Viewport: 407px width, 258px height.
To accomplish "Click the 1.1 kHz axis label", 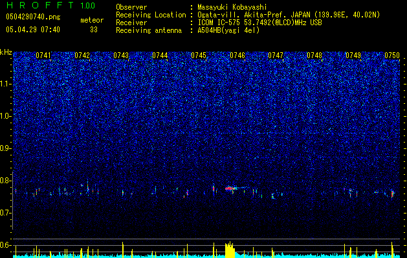I will click(x=5, y=84).
